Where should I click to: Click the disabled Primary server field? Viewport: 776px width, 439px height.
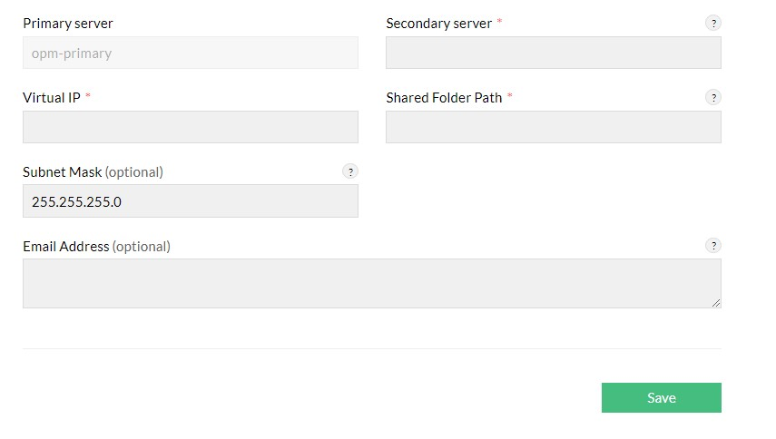190,53
